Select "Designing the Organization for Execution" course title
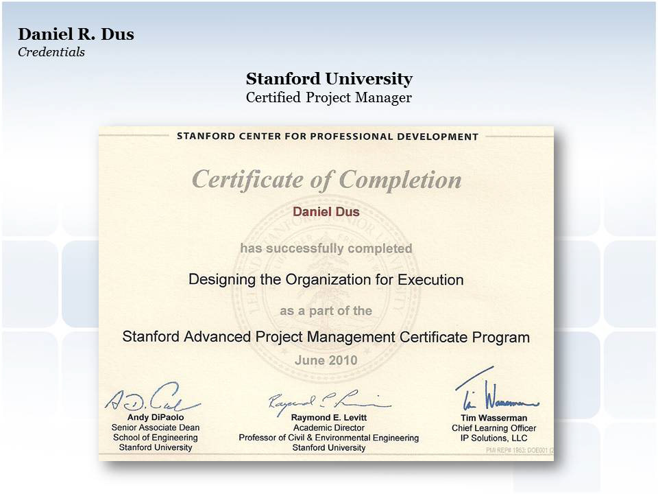 point(326,280)
